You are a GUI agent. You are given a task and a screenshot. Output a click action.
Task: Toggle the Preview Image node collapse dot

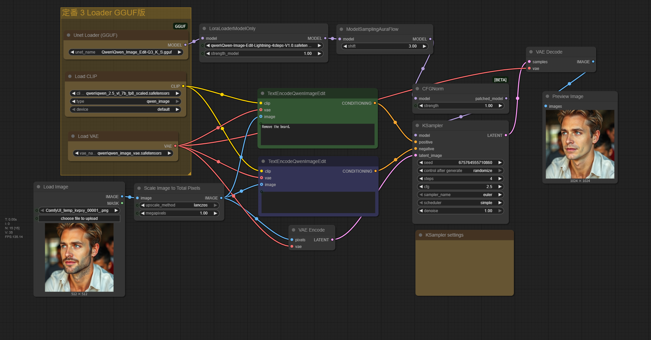547,96
